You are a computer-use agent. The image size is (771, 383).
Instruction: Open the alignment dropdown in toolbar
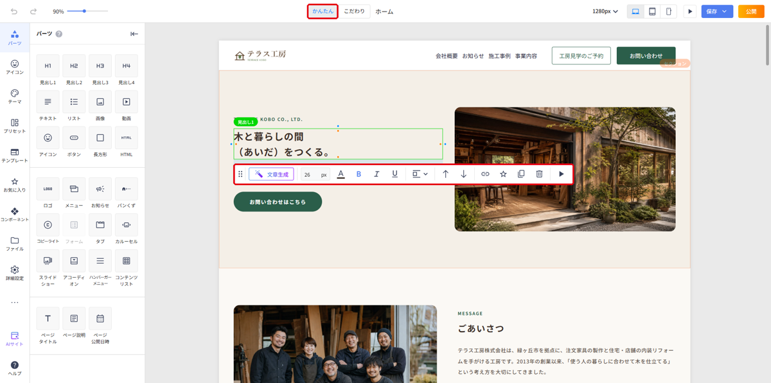tap(420, 174)
